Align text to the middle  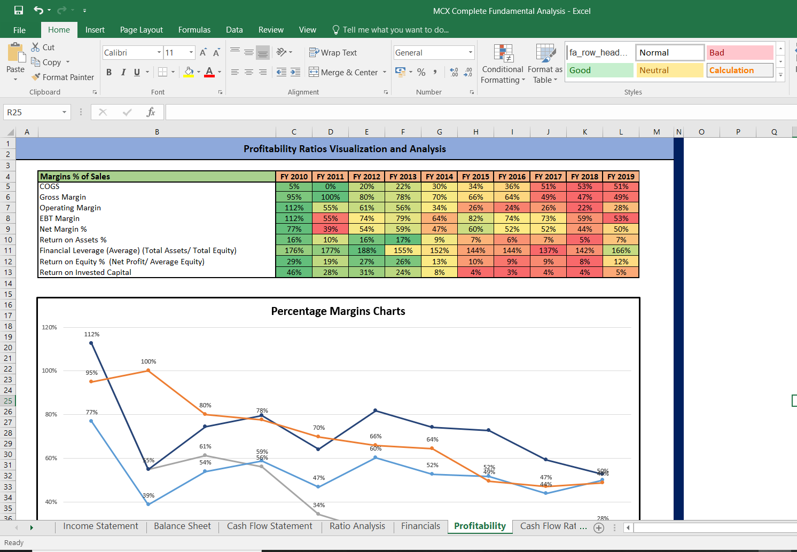[249, 52]
